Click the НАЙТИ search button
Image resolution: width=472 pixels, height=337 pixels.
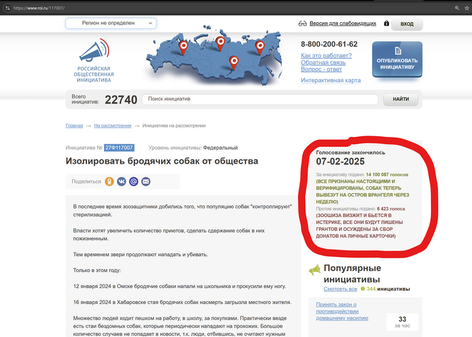(x=401, y=99)
